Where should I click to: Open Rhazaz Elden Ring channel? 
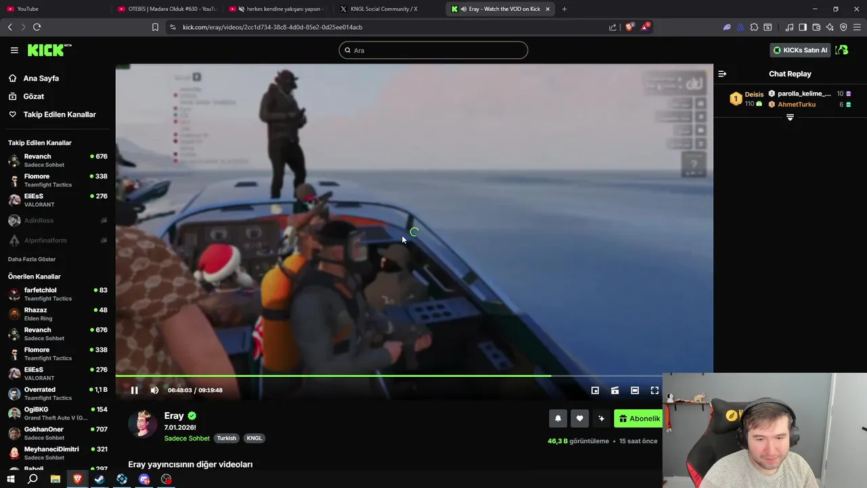[x=58, y=314]
